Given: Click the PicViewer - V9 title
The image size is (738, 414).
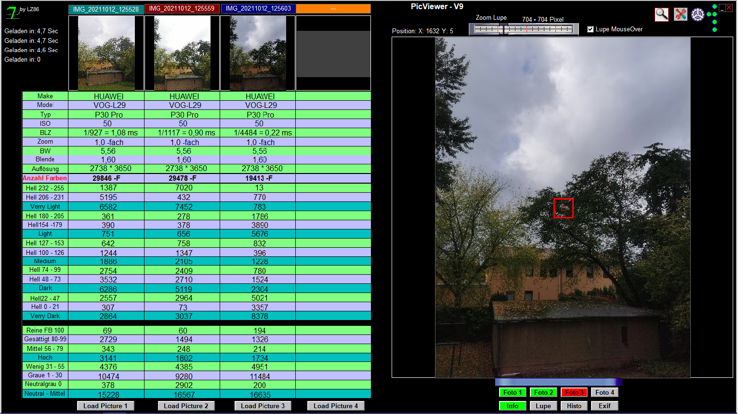Looking at the screenshot, I should tap(437, 6).
